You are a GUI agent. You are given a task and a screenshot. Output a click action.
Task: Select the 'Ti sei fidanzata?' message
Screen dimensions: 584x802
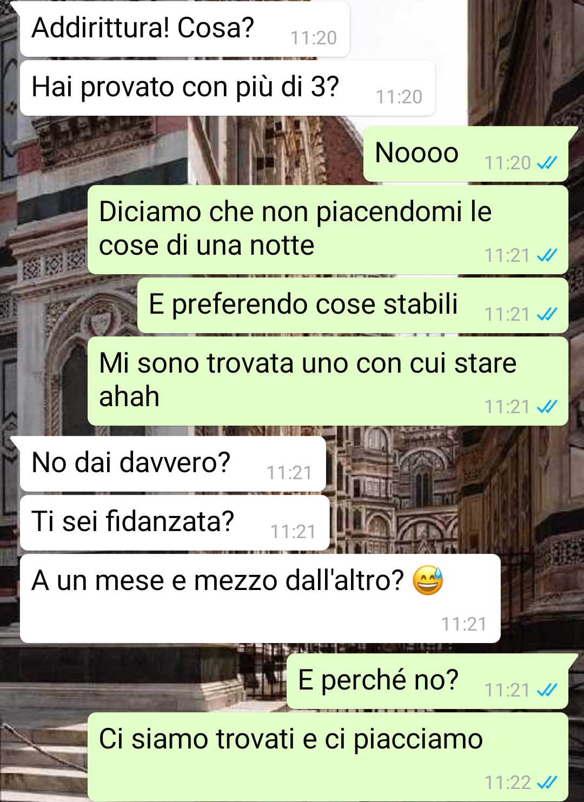(174, 522)
